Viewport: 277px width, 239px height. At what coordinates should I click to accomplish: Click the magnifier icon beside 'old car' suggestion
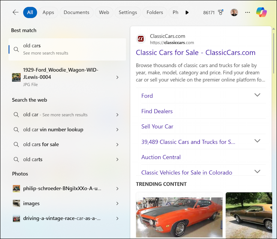[16, 115]
